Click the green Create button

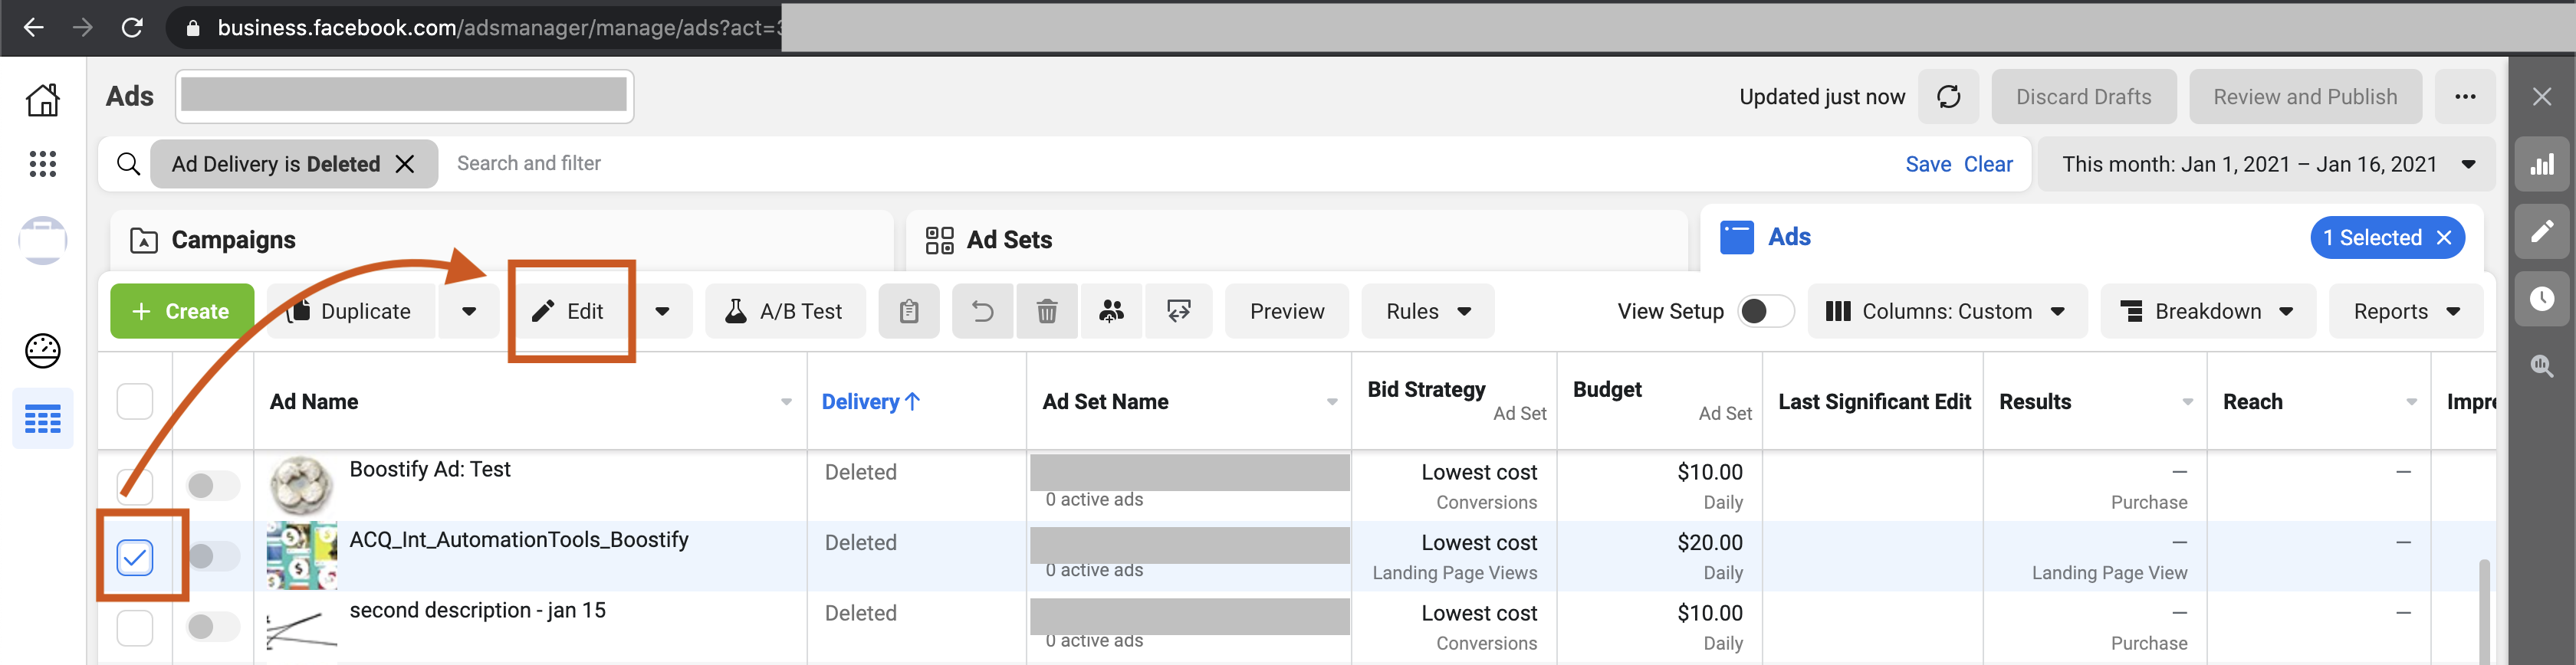tap(182, 312)
